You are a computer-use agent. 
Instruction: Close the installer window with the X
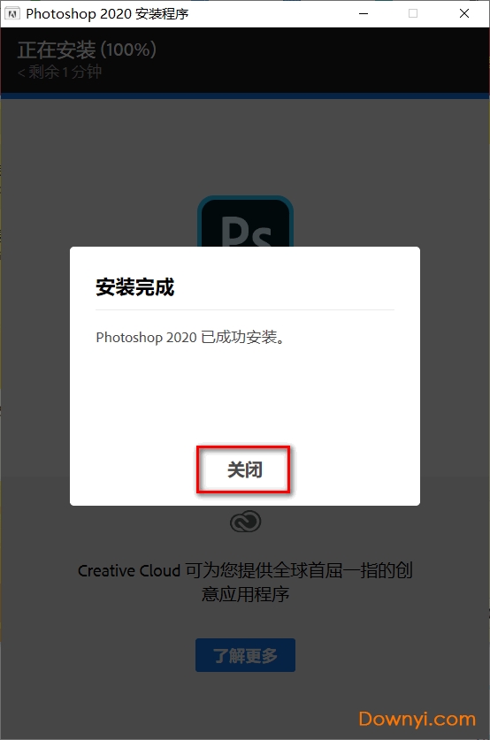tap(464, 13)
